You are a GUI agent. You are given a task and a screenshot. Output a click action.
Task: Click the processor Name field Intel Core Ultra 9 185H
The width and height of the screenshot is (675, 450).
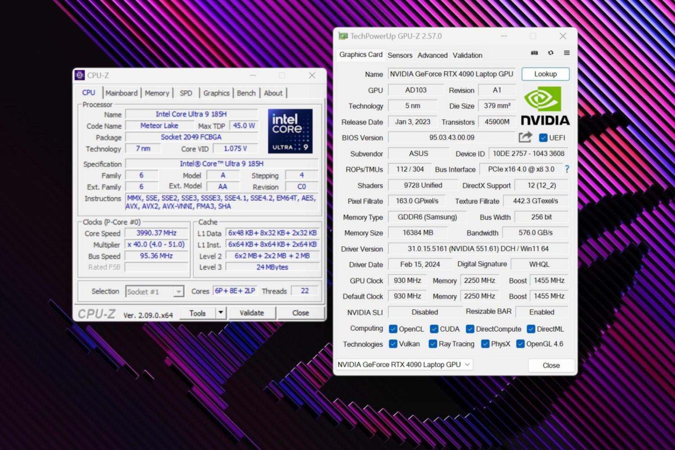tap(191, 114)
